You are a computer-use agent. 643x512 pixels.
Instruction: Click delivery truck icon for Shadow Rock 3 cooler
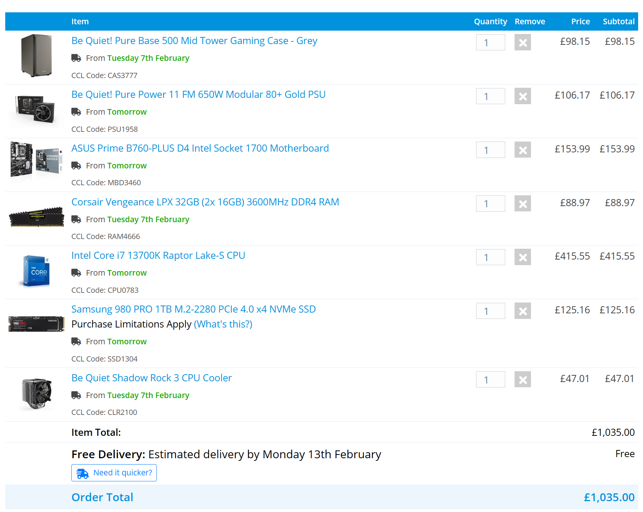click(x=76, y=395)
